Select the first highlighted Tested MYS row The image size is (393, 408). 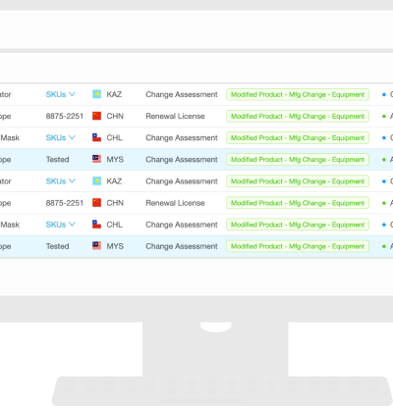click(196, 160)
